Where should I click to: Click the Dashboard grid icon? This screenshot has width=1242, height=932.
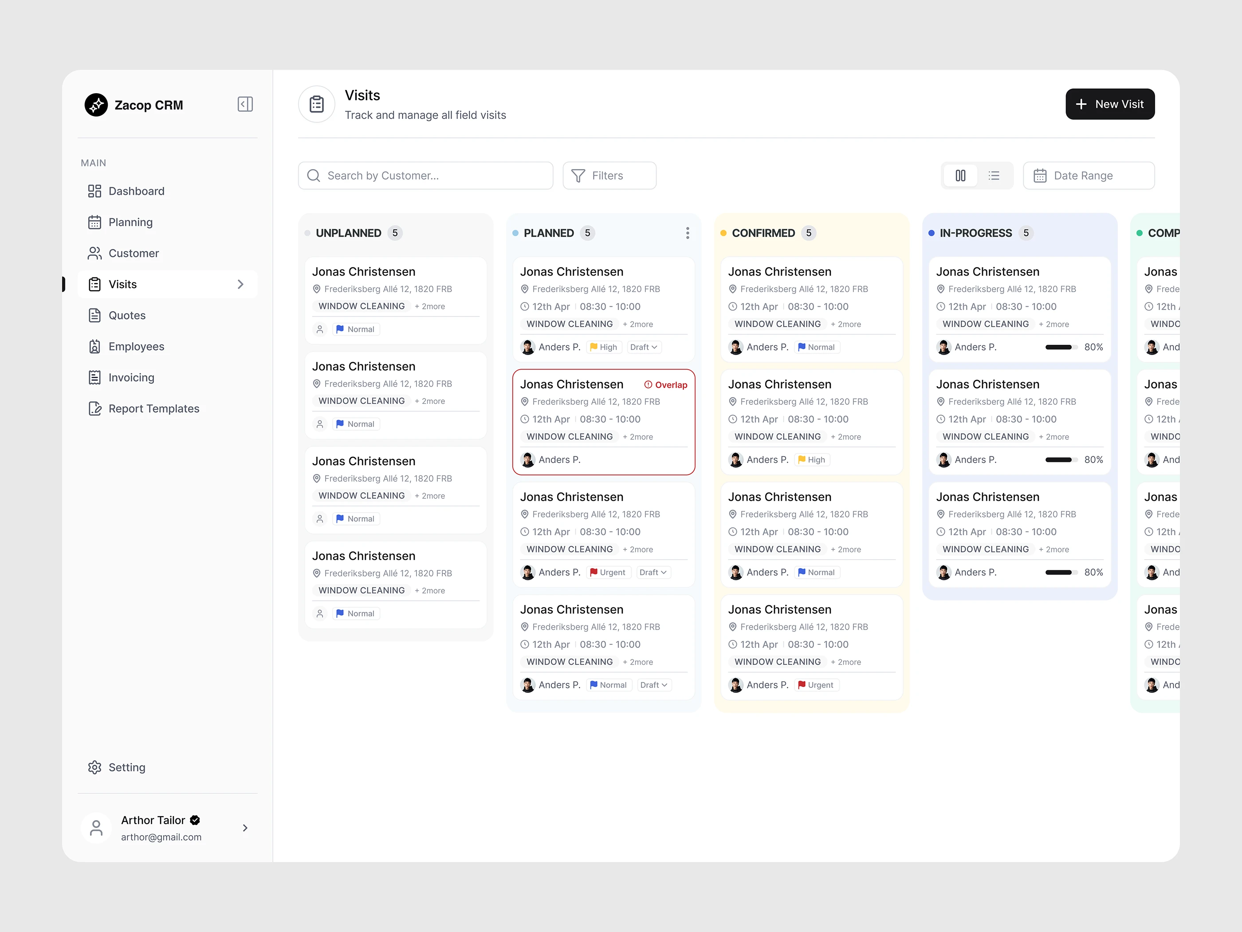click(94, 191)
